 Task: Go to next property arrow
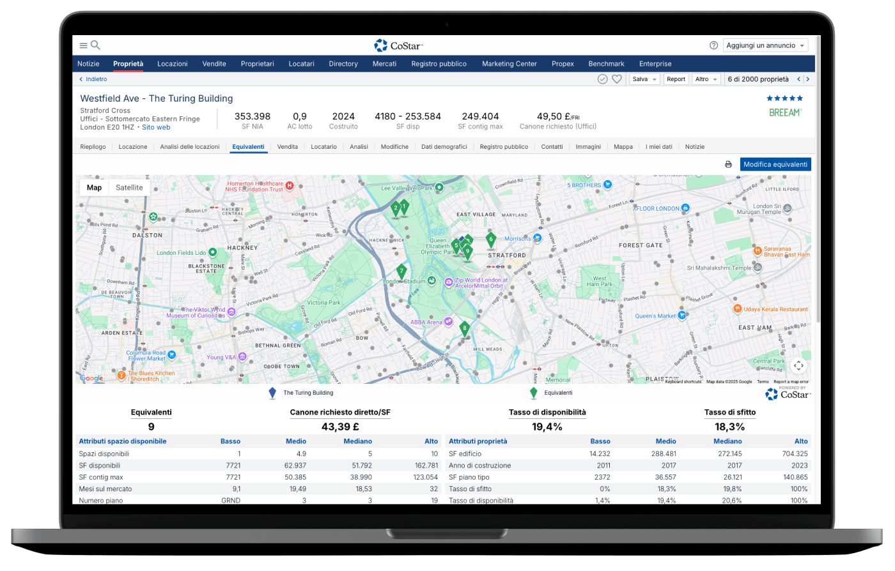click(808, 79)
